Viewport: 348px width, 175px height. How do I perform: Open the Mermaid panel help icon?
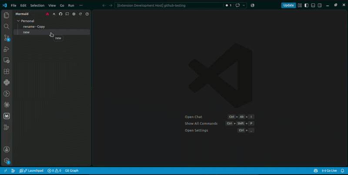click(87, 14)
